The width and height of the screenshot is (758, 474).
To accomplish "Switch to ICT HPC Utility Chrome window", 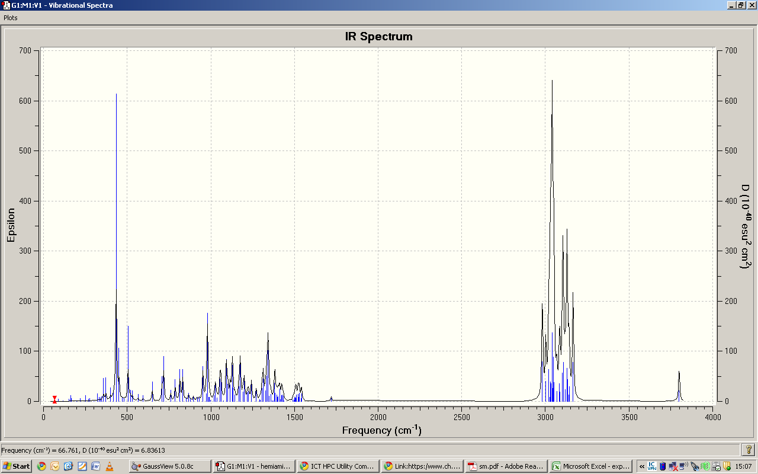I will [338, 466].
